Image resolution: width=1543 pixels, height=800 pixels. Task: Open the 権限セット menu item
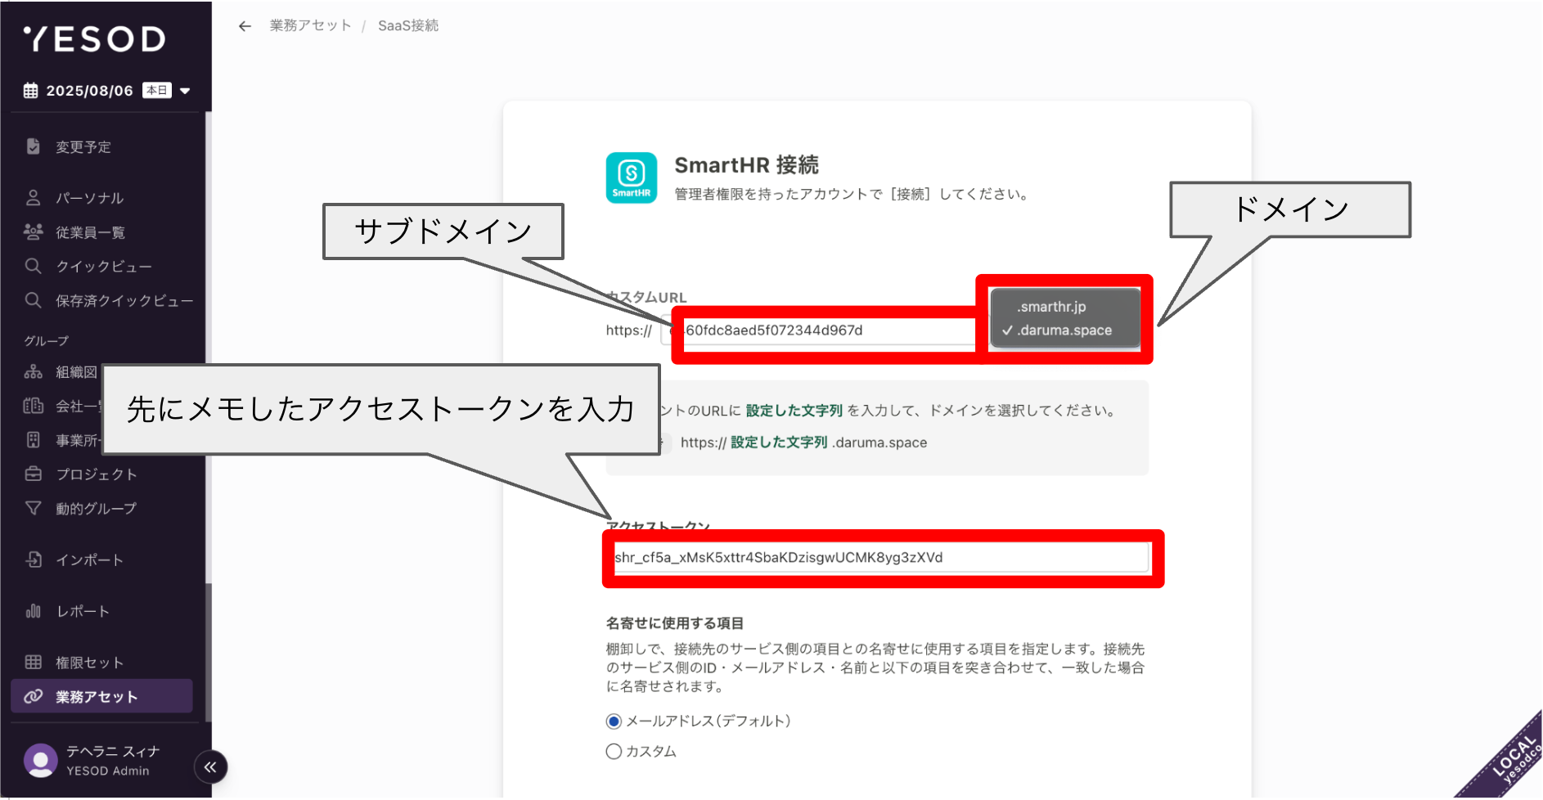pos(90,663)
